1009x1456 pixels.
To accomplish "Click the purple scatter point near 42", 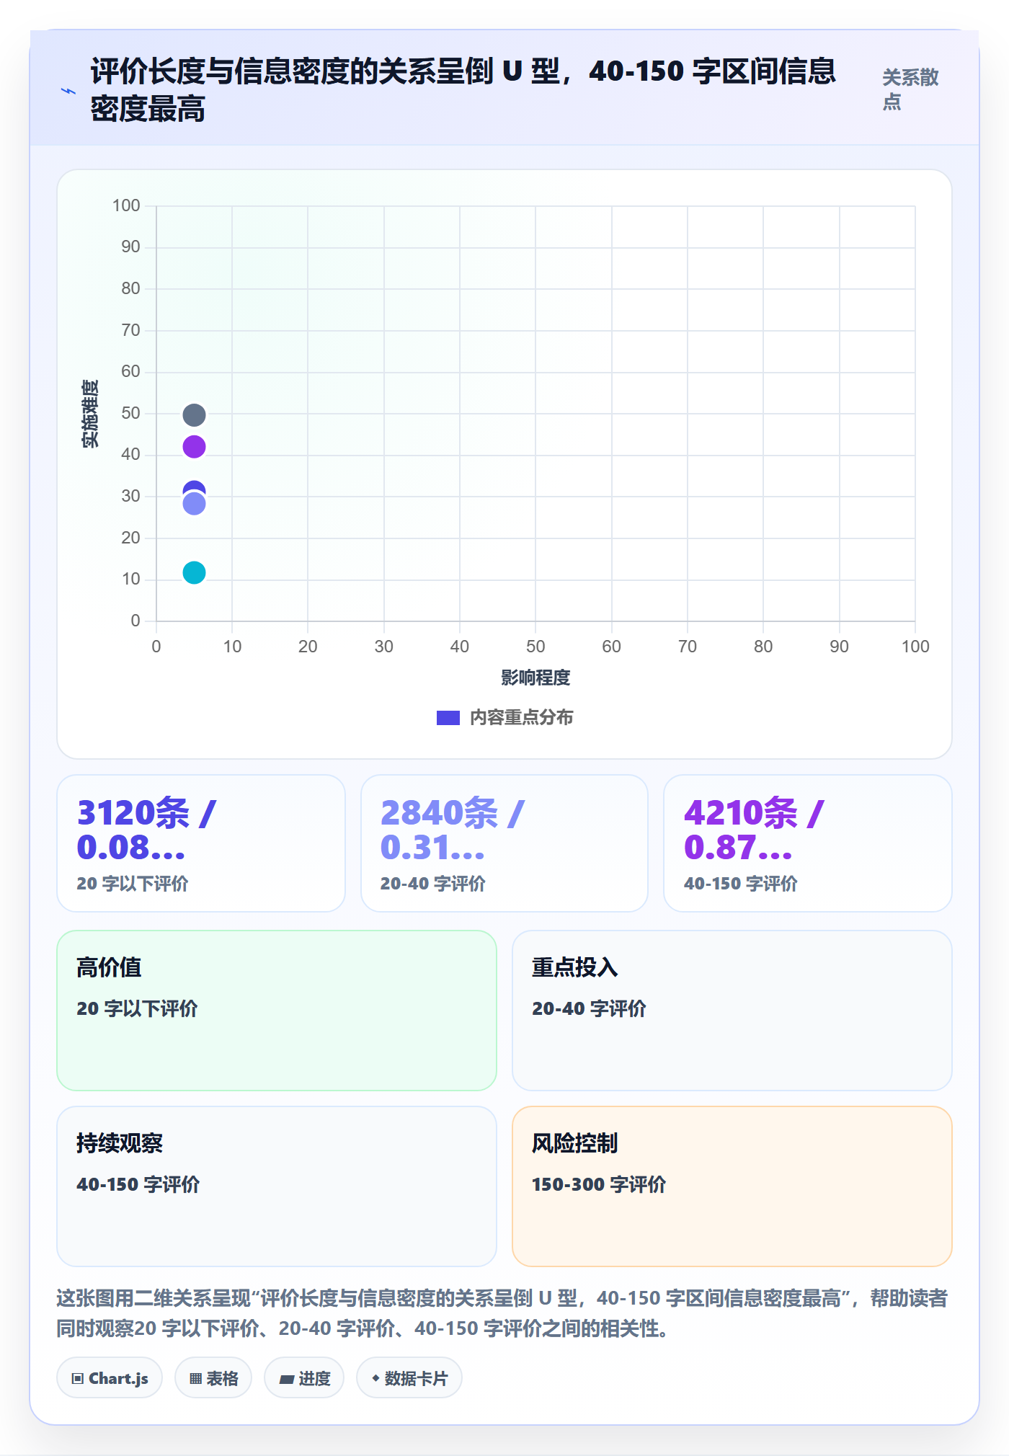I will pyautogui.click(x=194, y=447).
